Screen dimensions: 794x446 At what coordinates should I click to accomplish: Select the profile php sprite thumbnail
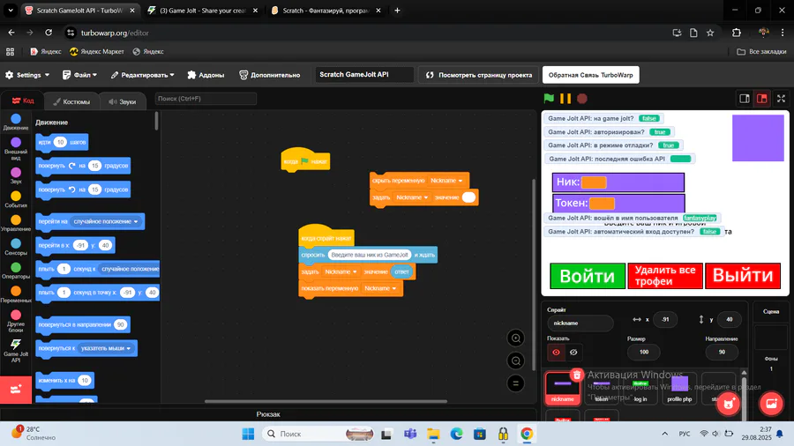point(679,389)
